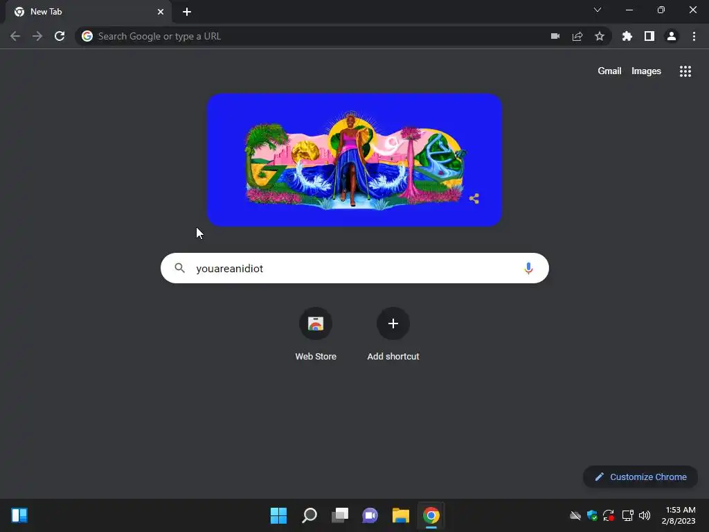Click the network tray icon
Image resolution: width=709 pixels, height=532 pixels.
(x=627, y=515)
